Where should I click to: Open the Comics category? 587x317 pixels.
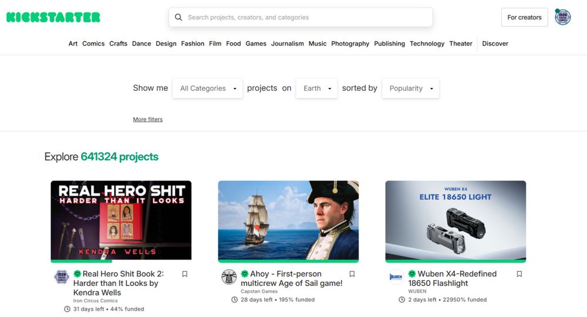93,44
